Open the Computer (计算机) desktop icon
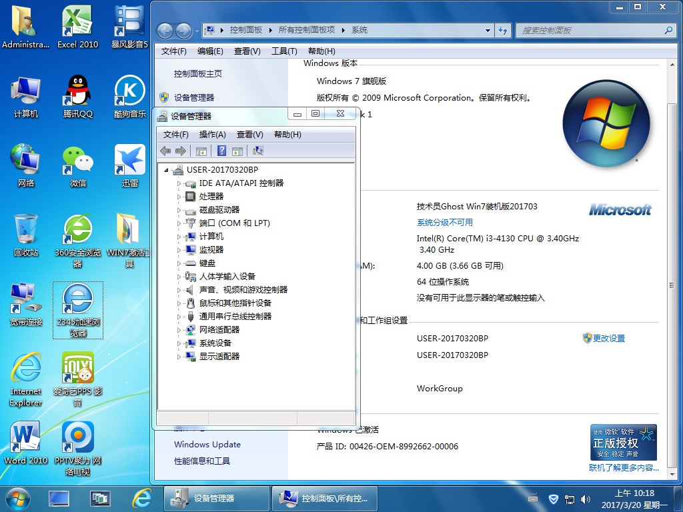 point(26,97)
